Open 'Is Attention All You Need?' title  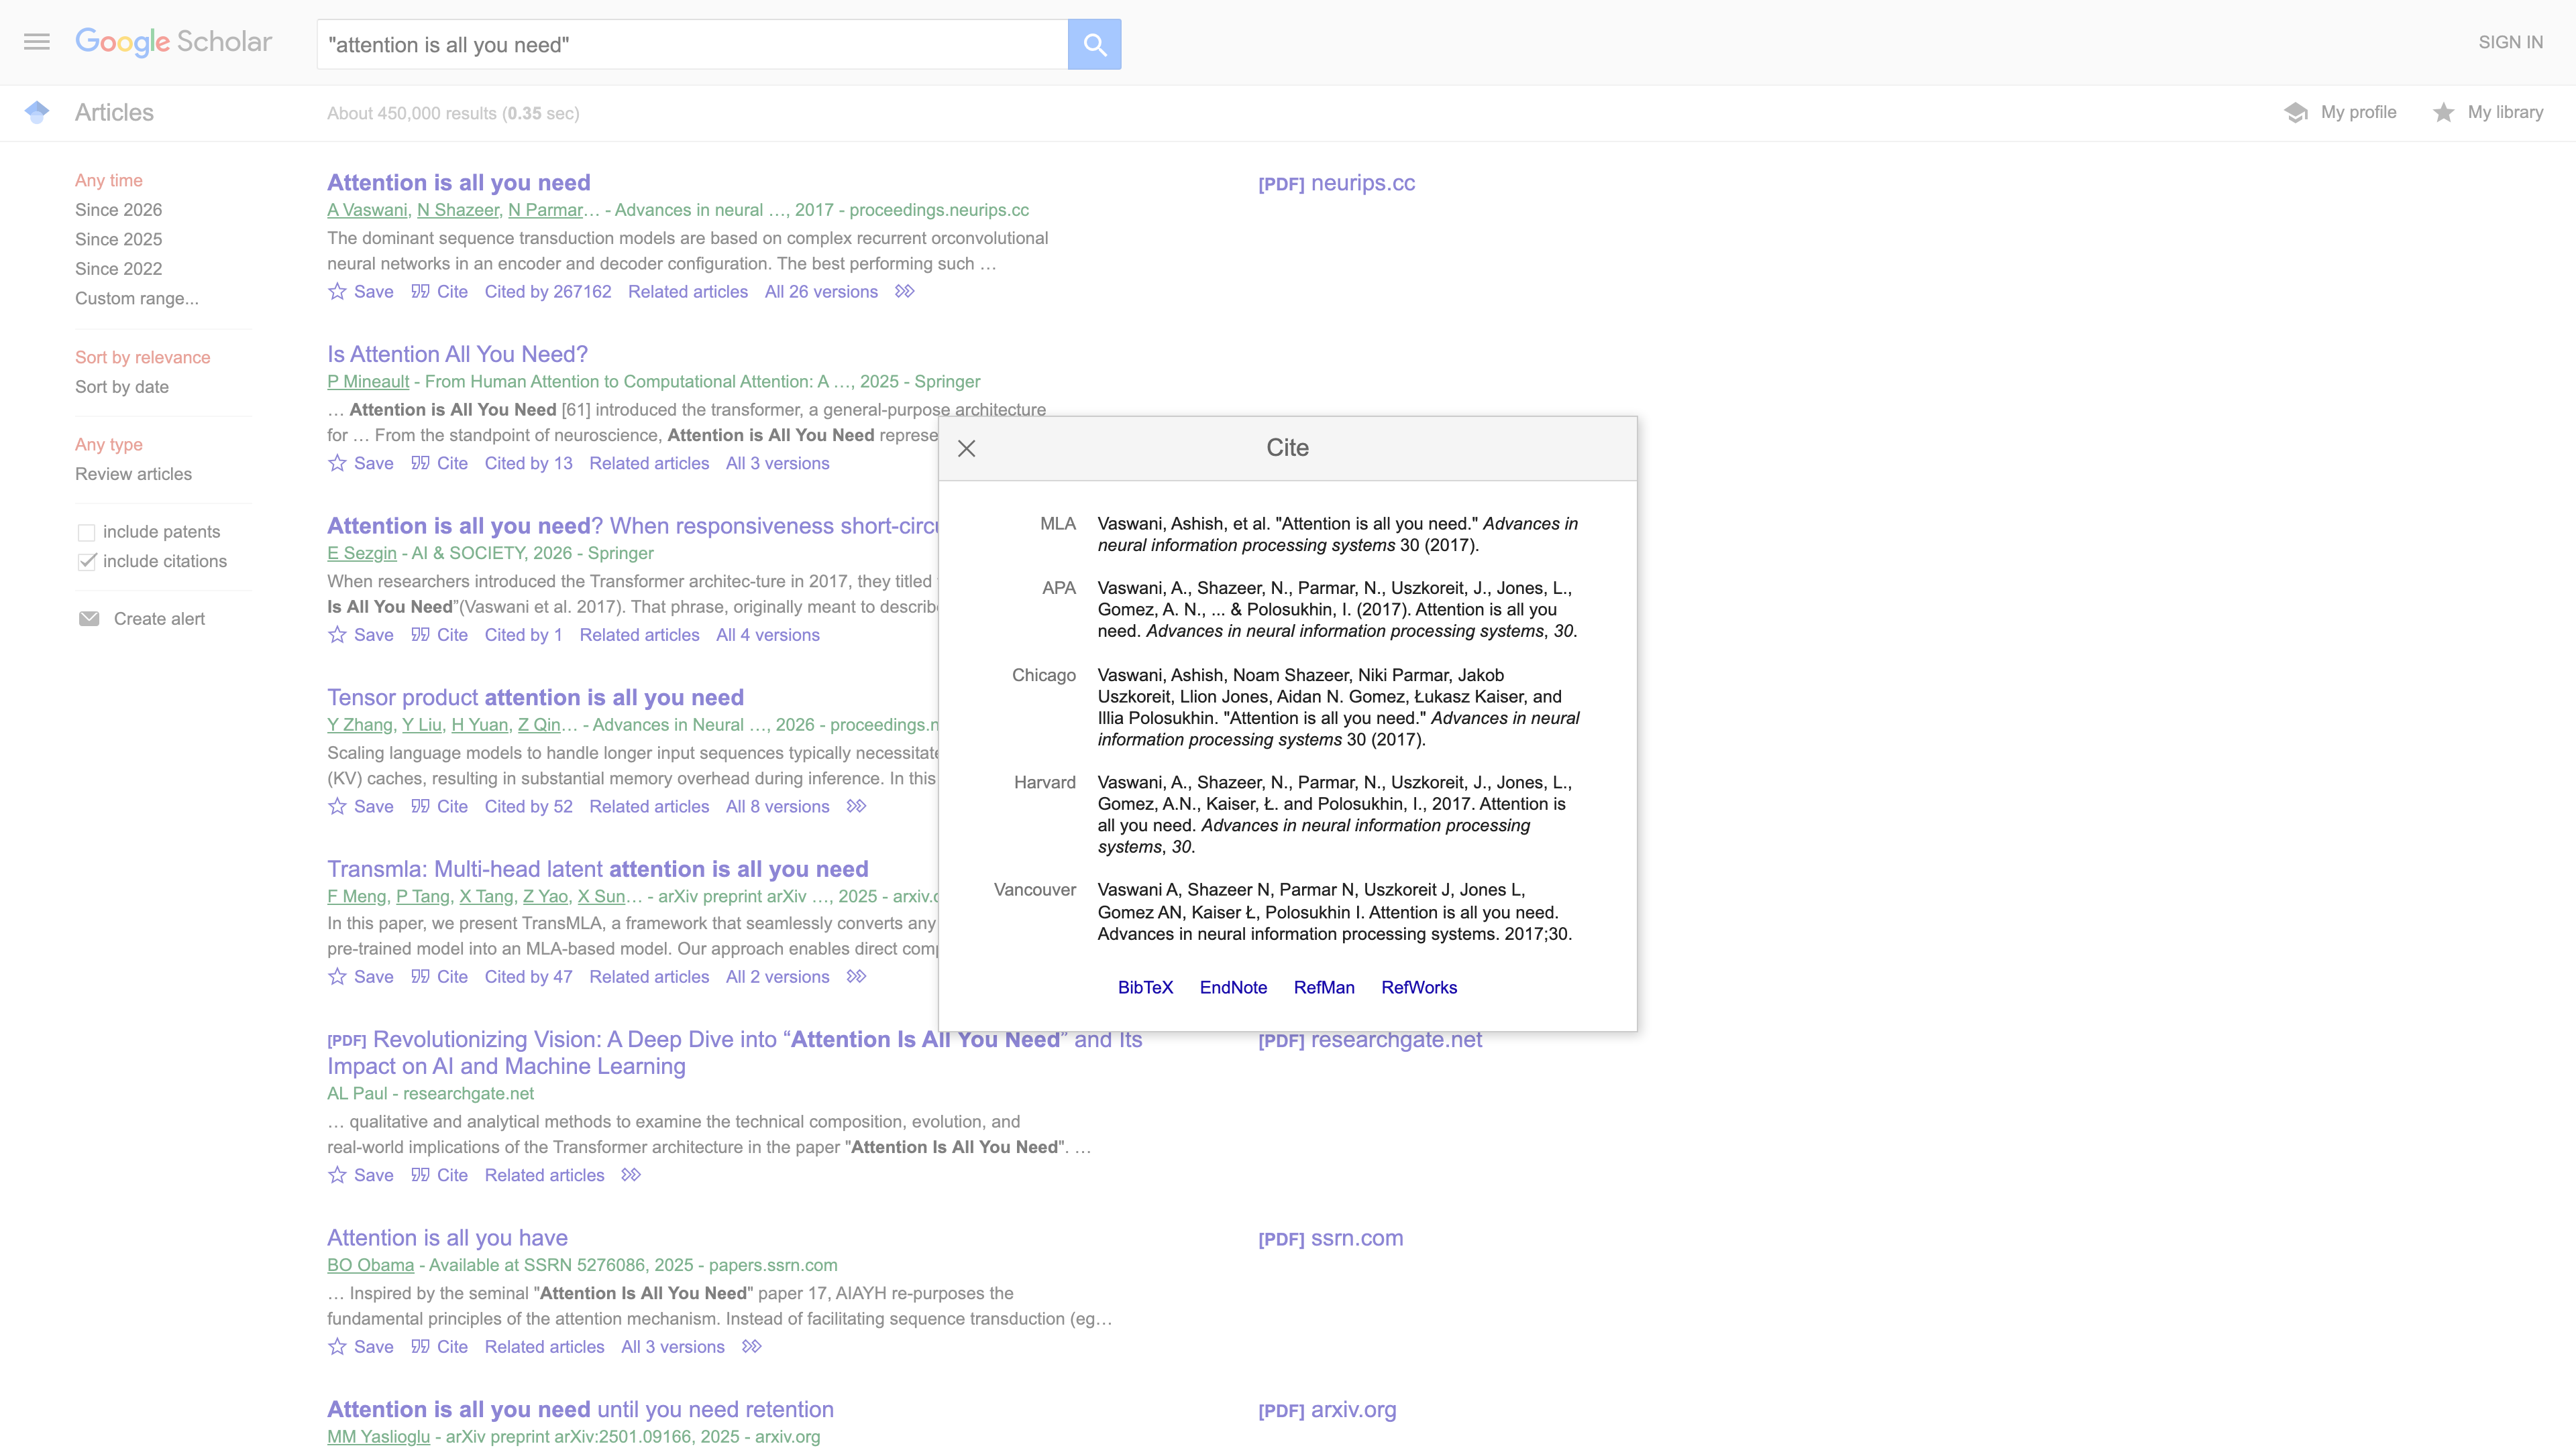457,354
